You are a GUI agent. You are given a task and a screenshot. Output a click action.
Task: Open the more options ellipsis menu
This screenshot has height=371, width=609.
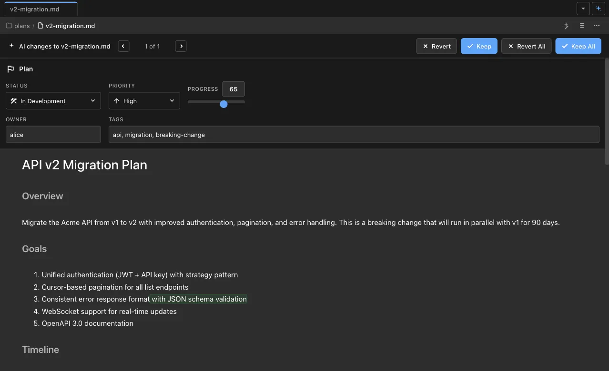coord(597,26)
